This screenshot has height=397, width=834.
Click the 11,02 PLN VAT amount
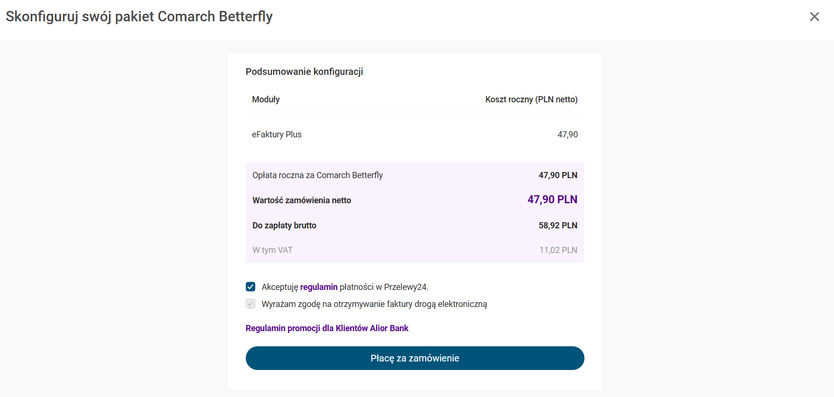[558, 250]
